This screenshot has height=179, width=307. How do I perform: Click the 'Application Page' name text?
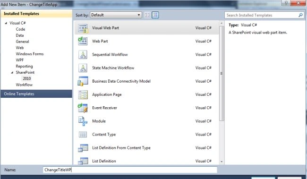(x=107, y=94)
